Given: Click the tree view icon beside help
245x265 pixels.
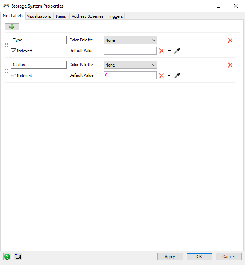Looking at the screenshot, I should (x=18, y=257).
